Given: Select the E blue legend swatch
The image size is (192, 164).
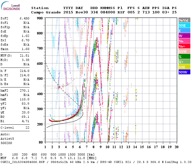Looking at the screenshot, I should coord(184,31).
